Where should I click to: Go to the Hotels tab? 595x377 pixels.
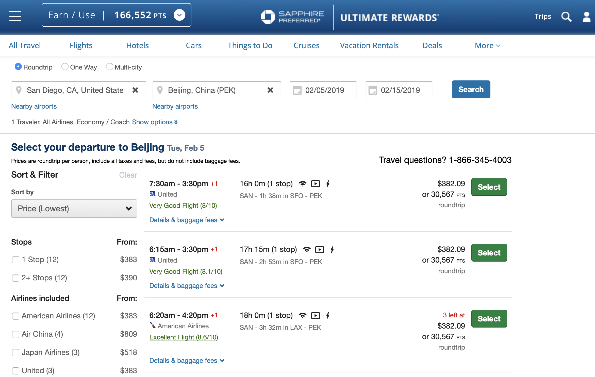click(137, 45)
